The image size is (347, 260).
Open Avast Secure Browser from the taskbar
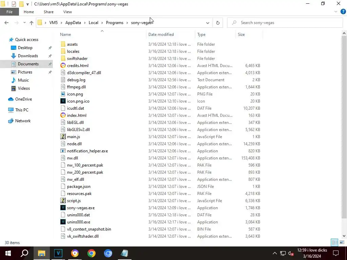[x=75, y=253]
